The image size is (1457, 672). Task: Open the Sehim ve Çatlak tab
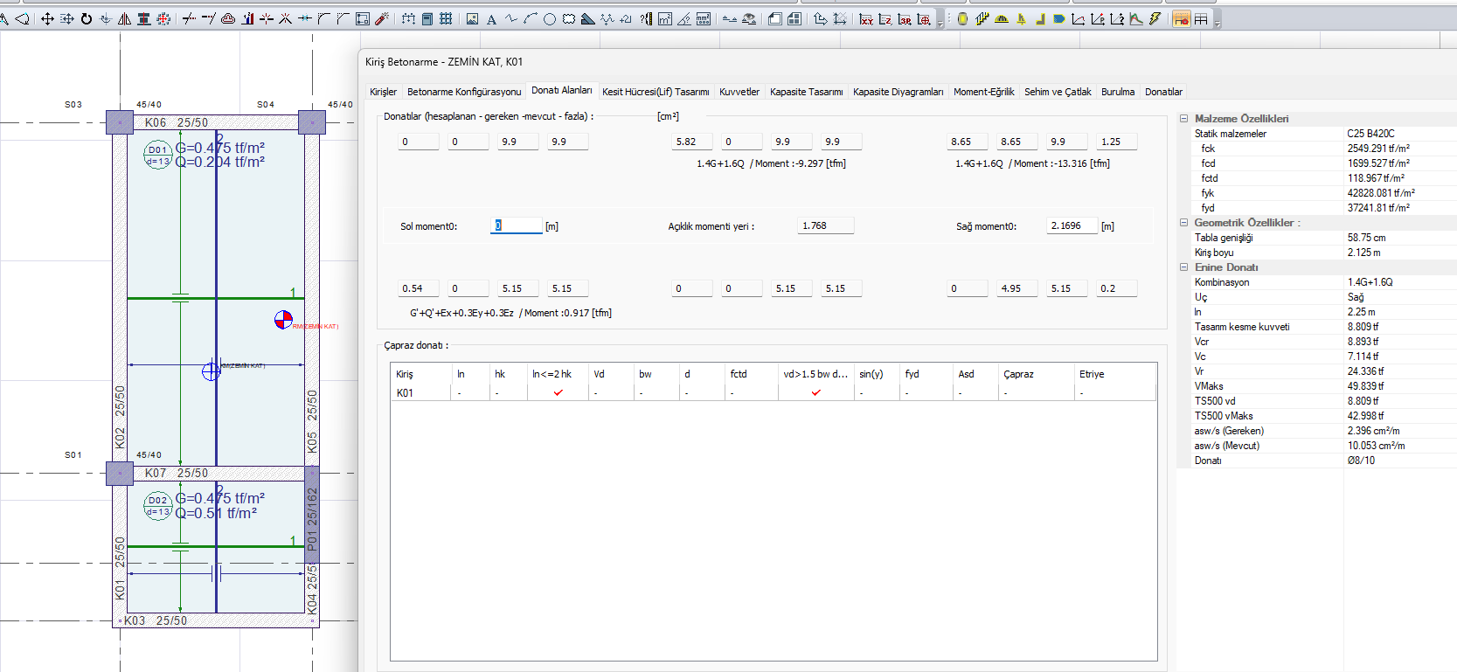coord(1058,92)
